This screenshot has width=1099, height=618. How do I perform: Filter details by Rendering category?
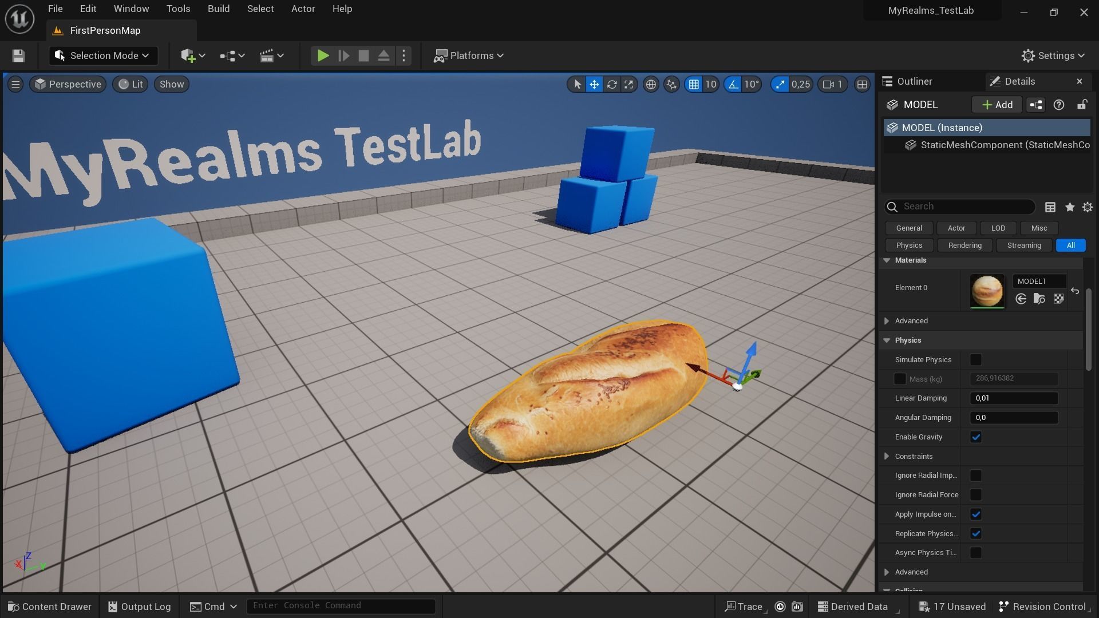tap(964, 245)
